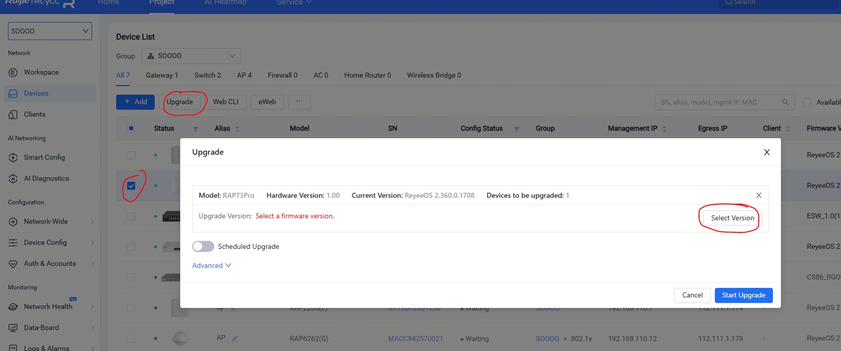Click the Data-Board icon
The width and height of the screenshot is (841, 351).
[13, 328]
